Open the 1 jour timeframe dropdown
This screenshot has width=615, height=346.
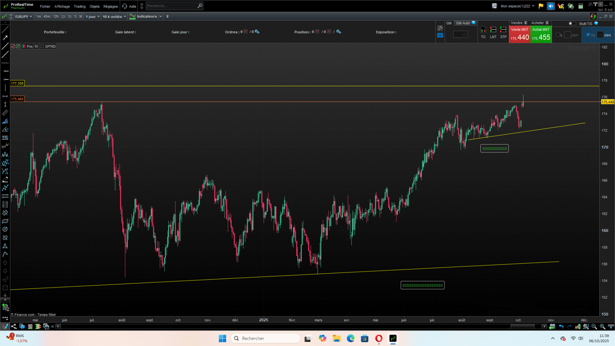tap(92, 16)
